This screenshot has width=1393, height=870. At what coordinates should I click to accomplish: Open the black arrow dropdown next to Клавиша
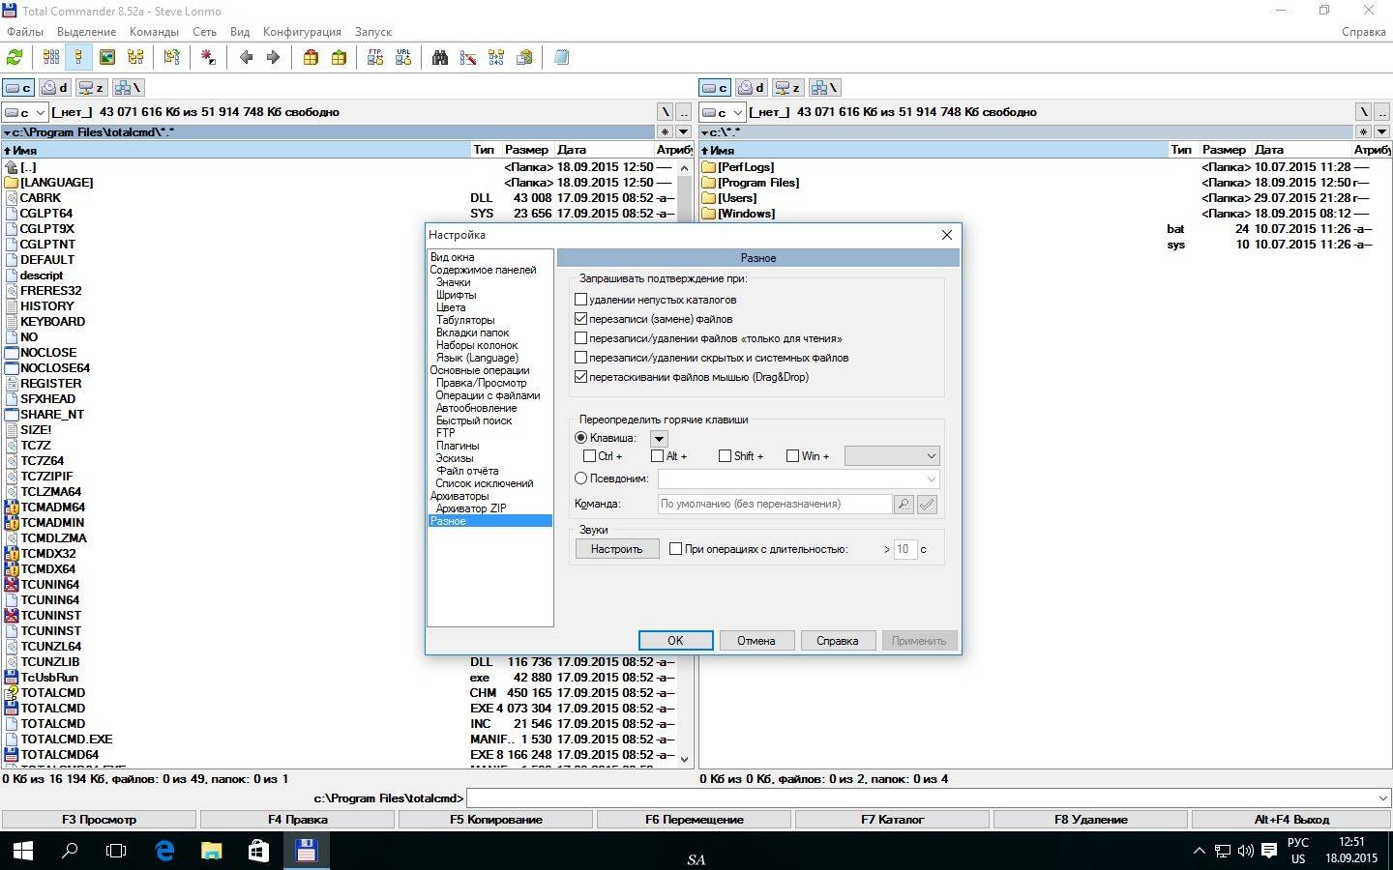coord(659,439)
